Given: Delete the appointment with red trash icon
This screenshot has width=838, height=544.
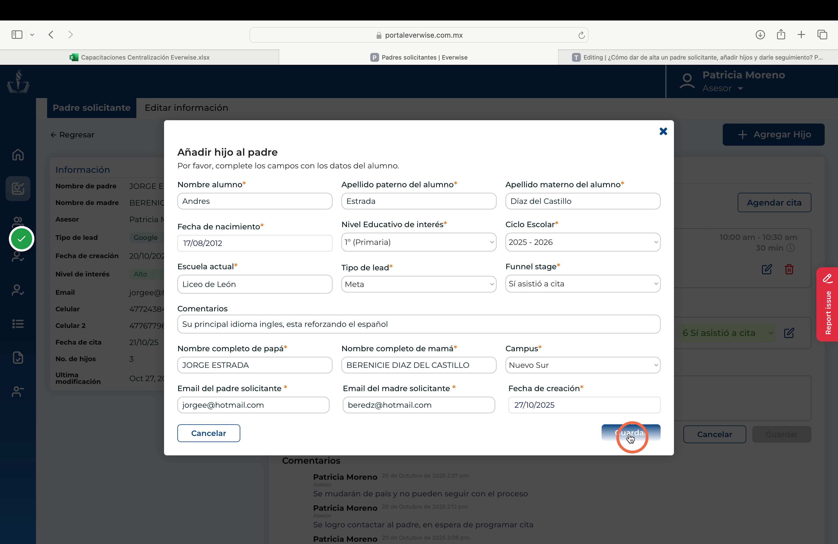Looking at the screenshot, I should point(789,269).
